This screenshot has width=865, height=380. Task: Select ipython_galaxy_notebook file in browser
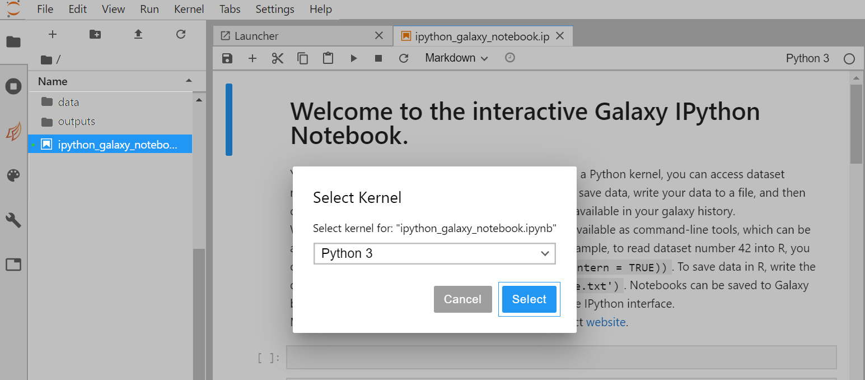pyautogui.click(x=110, y=145)
